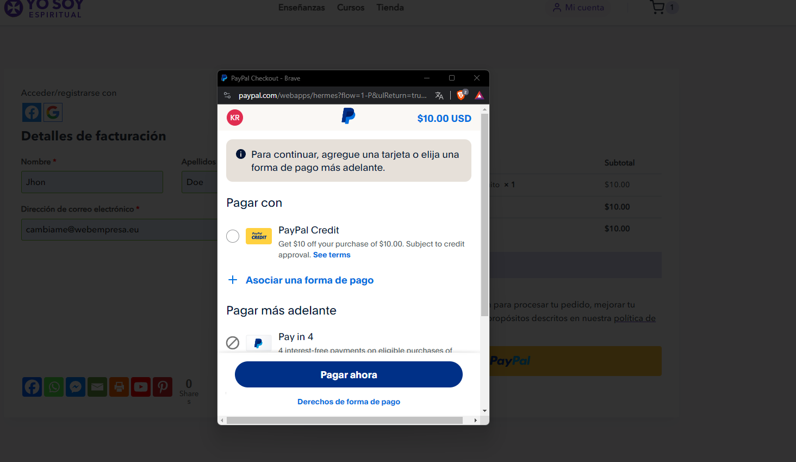
Task: Click the KR account avatar in PayPal
Action: coord(235,118)
